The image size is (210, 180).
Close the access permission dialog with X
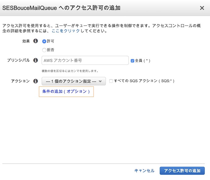[x=202, y=8]
